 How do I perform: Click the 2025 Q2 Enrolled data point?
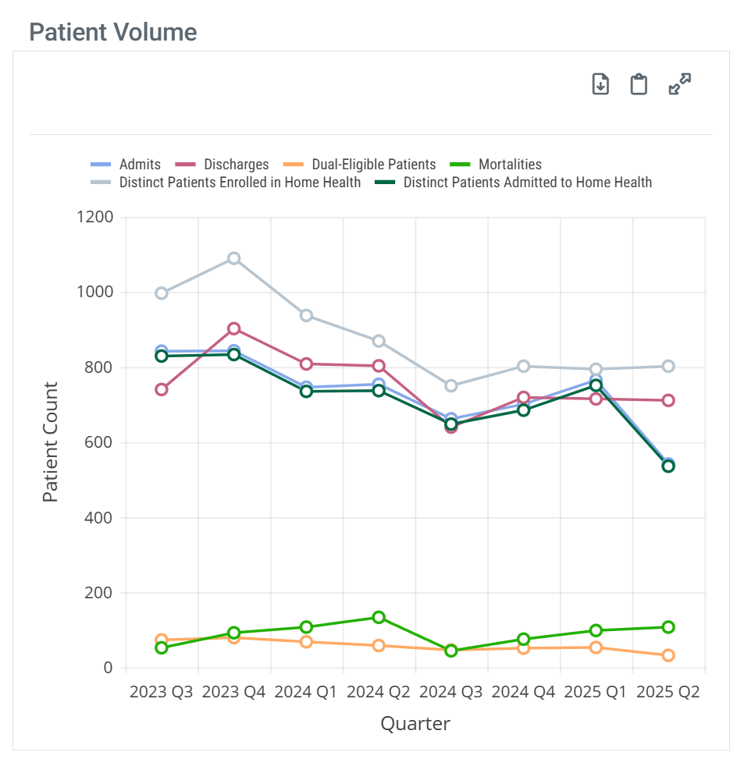(668, 366)
